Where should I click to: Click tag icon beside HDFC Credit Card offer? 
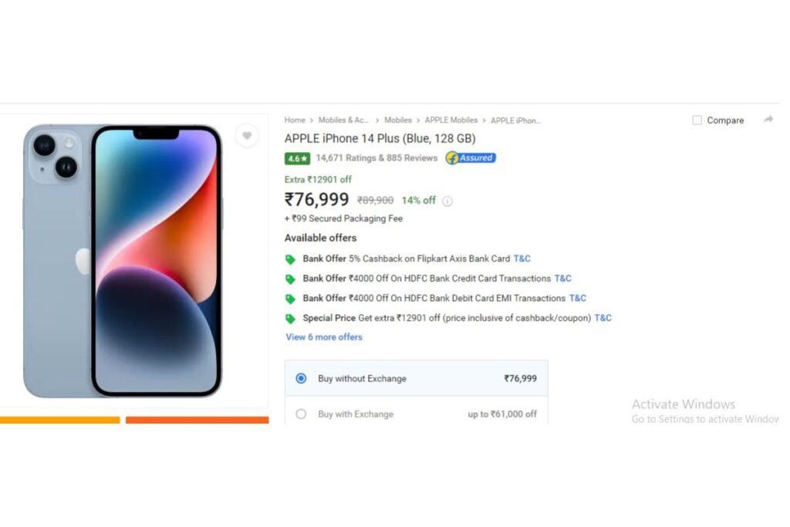(290, 279)
